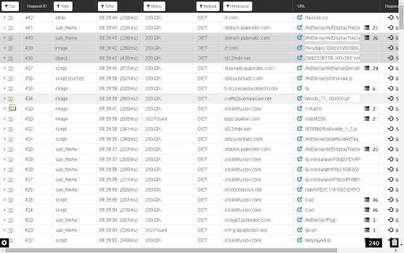Viewport: 404px width, 253px height.
Task: Click the 'script (cache)' type cell
Action: (x=69, y=78)
